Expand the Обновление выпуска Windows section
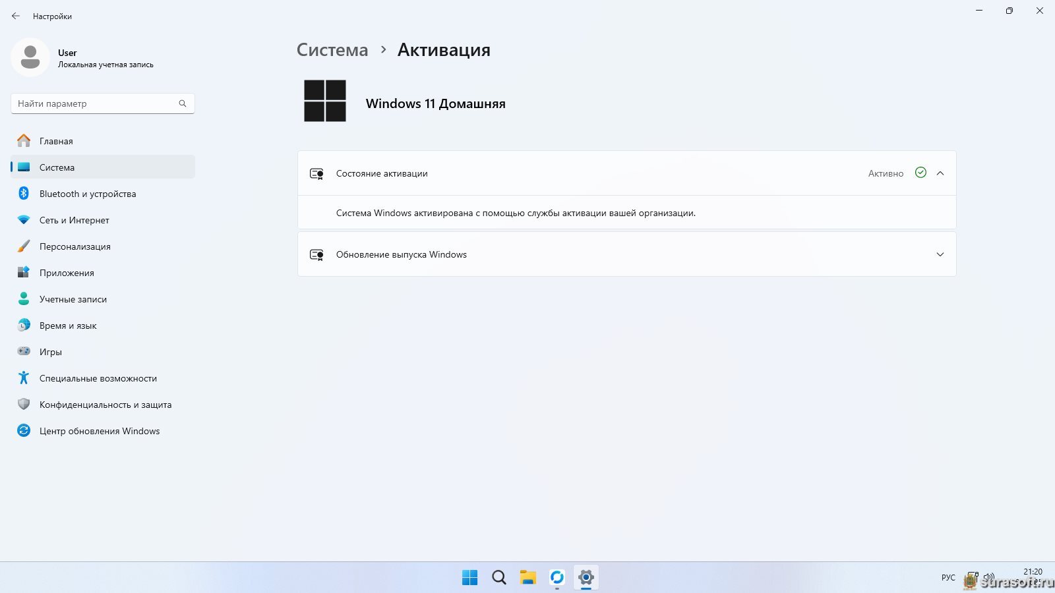 tap(940, 254)
